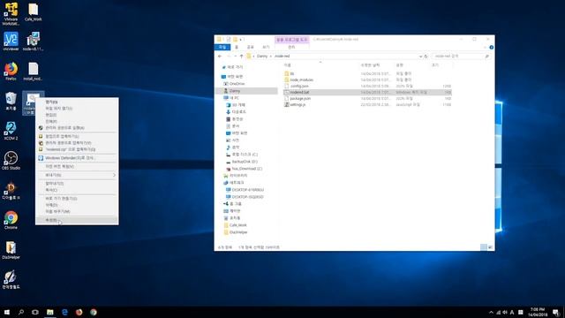Image resolution: width=565 pixels, height=318 pixels.
Task: Open taskbar search magnifier
Action: 21,312
